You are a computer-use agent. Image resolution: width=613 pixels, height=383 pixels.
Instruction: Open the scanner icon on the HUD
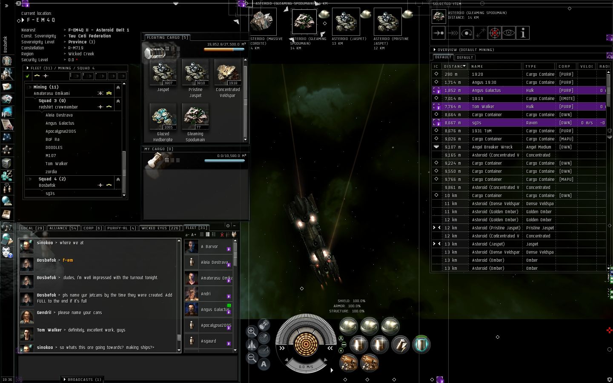[264, 338]
